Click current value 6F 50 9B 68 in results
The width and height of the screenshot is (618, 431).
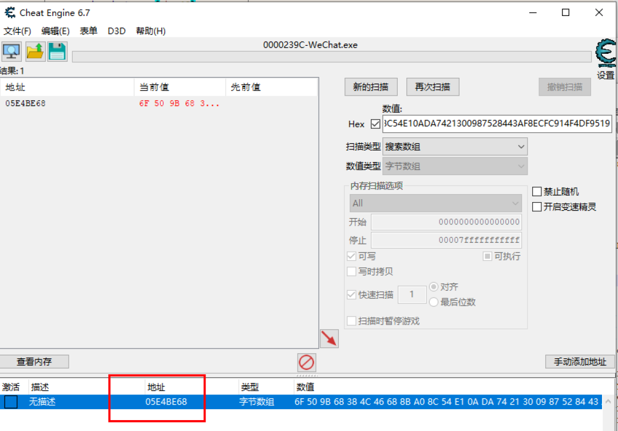pyautogui.click(x=179, y=104)
